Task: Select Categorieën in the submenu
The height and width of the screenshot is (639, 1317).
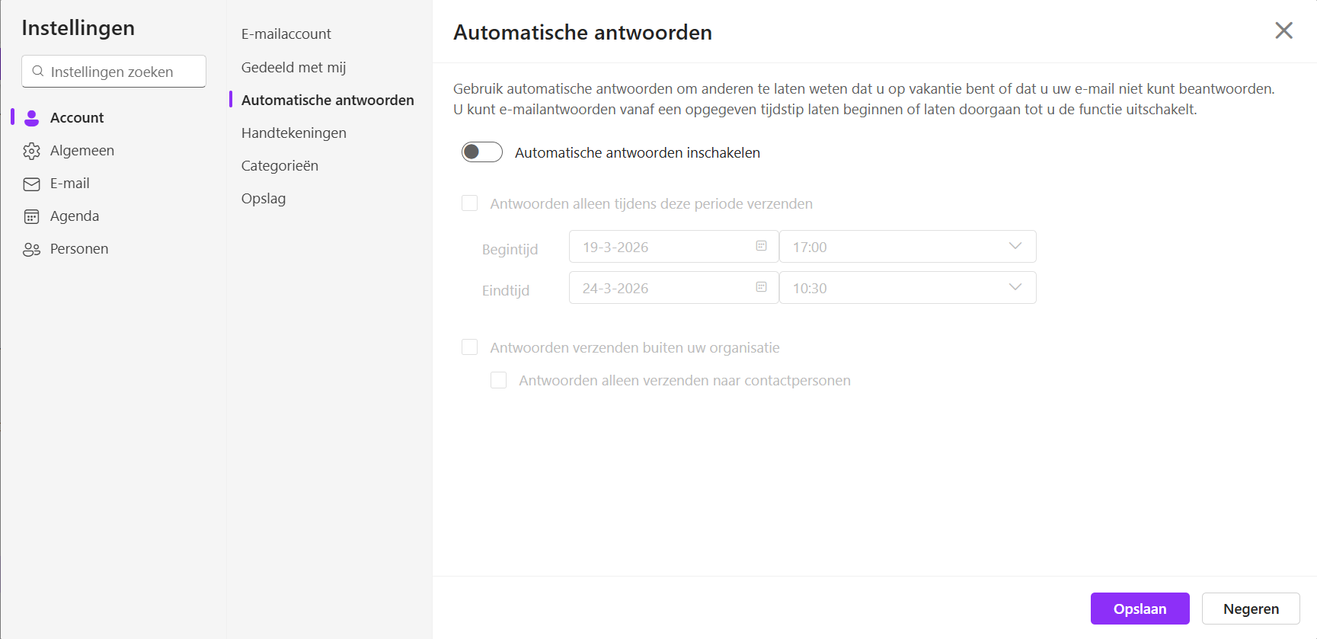Action: pyautogui.click(x=280, y=166)
